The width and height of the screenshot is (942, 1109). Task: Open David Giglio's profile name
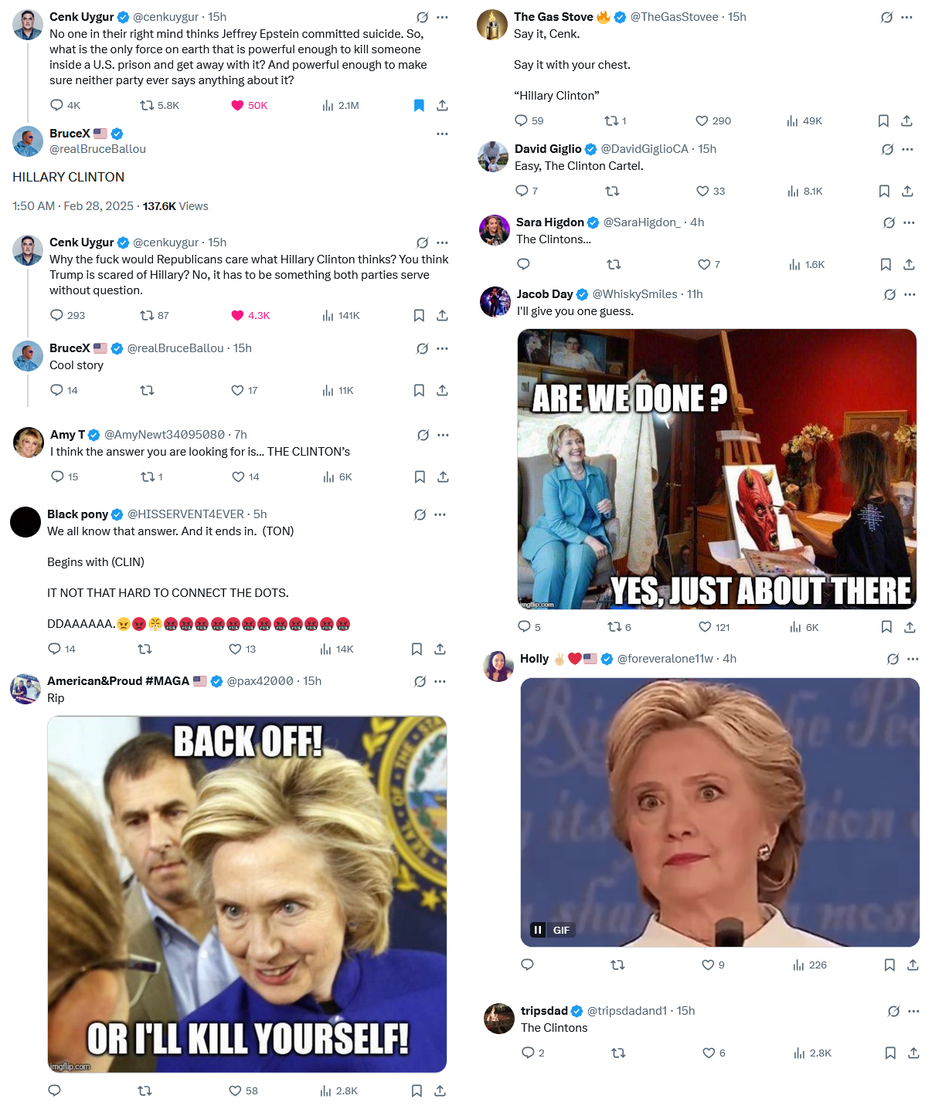[x=548, y=149]
